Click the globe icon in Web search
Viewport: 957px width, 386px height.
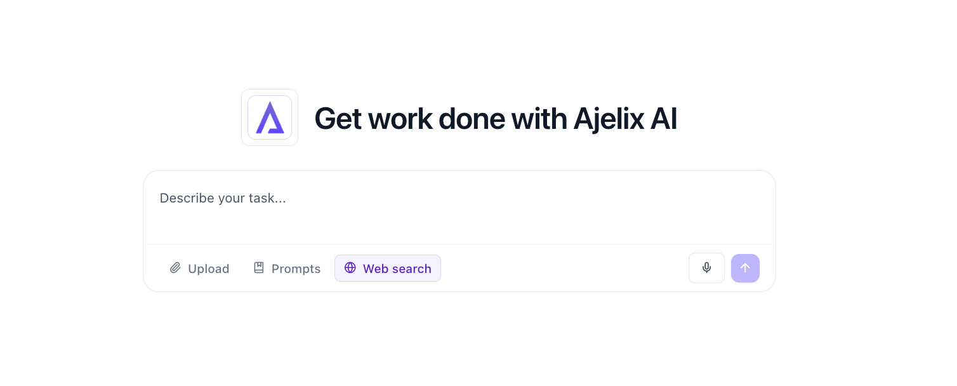(x=350, y=268)
